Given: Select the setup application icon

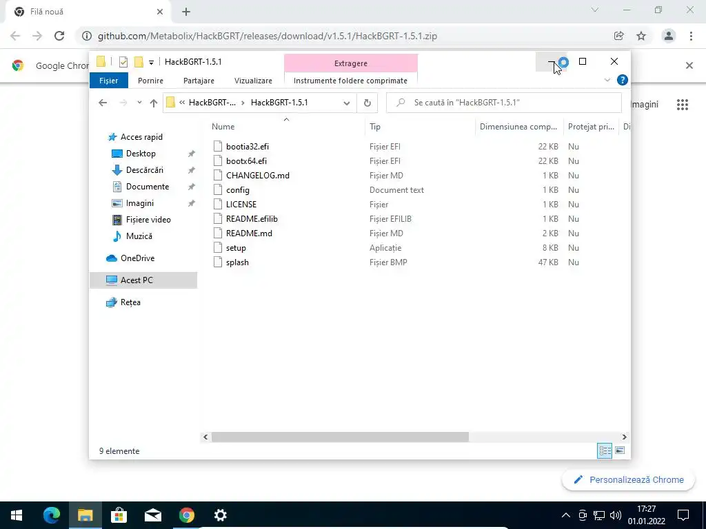Looking at the screenshot, I should coord(218,248).
